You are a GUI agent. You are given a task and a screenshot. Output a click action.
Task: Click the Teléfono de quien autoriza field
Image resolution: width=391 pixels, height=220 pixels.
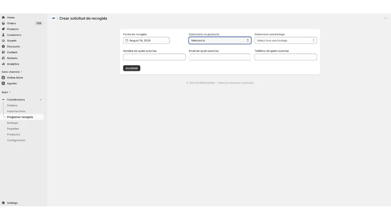tap(285, 57)
